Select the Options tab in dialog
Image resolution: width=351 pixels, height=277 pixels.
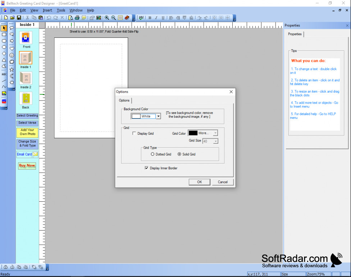click(124, 100)
